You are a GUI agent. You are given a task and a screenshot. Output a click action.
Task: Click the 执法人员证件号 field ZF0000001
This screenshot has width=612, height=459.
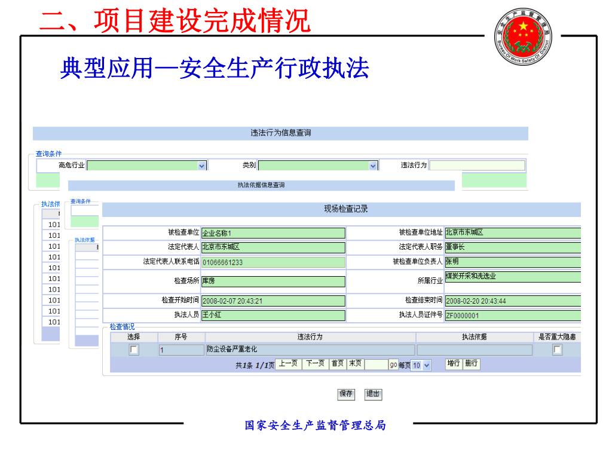(513, 316)
